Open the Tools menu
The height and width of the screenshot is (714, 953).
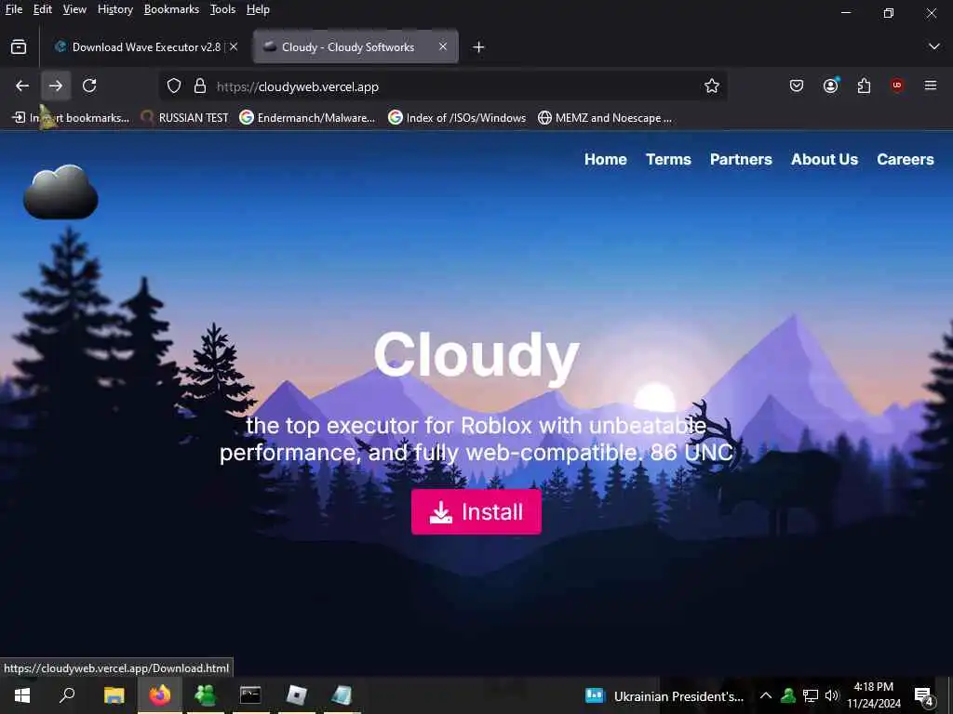222,9
